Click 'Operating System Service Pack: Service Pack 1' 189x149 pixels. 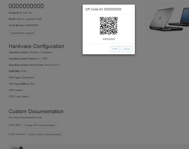pyautogui.click(x=34, y=65)
